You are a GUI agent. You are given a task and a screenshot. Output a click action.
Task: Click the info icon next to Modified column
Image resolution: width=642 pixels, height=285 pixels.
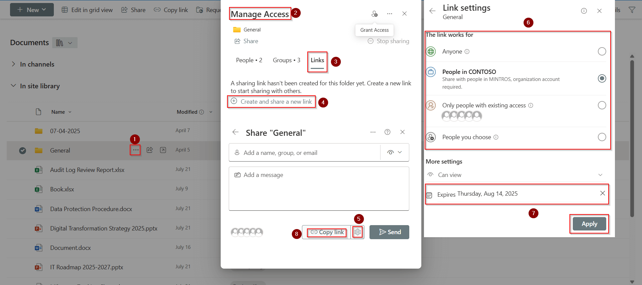tap(202, 112)
